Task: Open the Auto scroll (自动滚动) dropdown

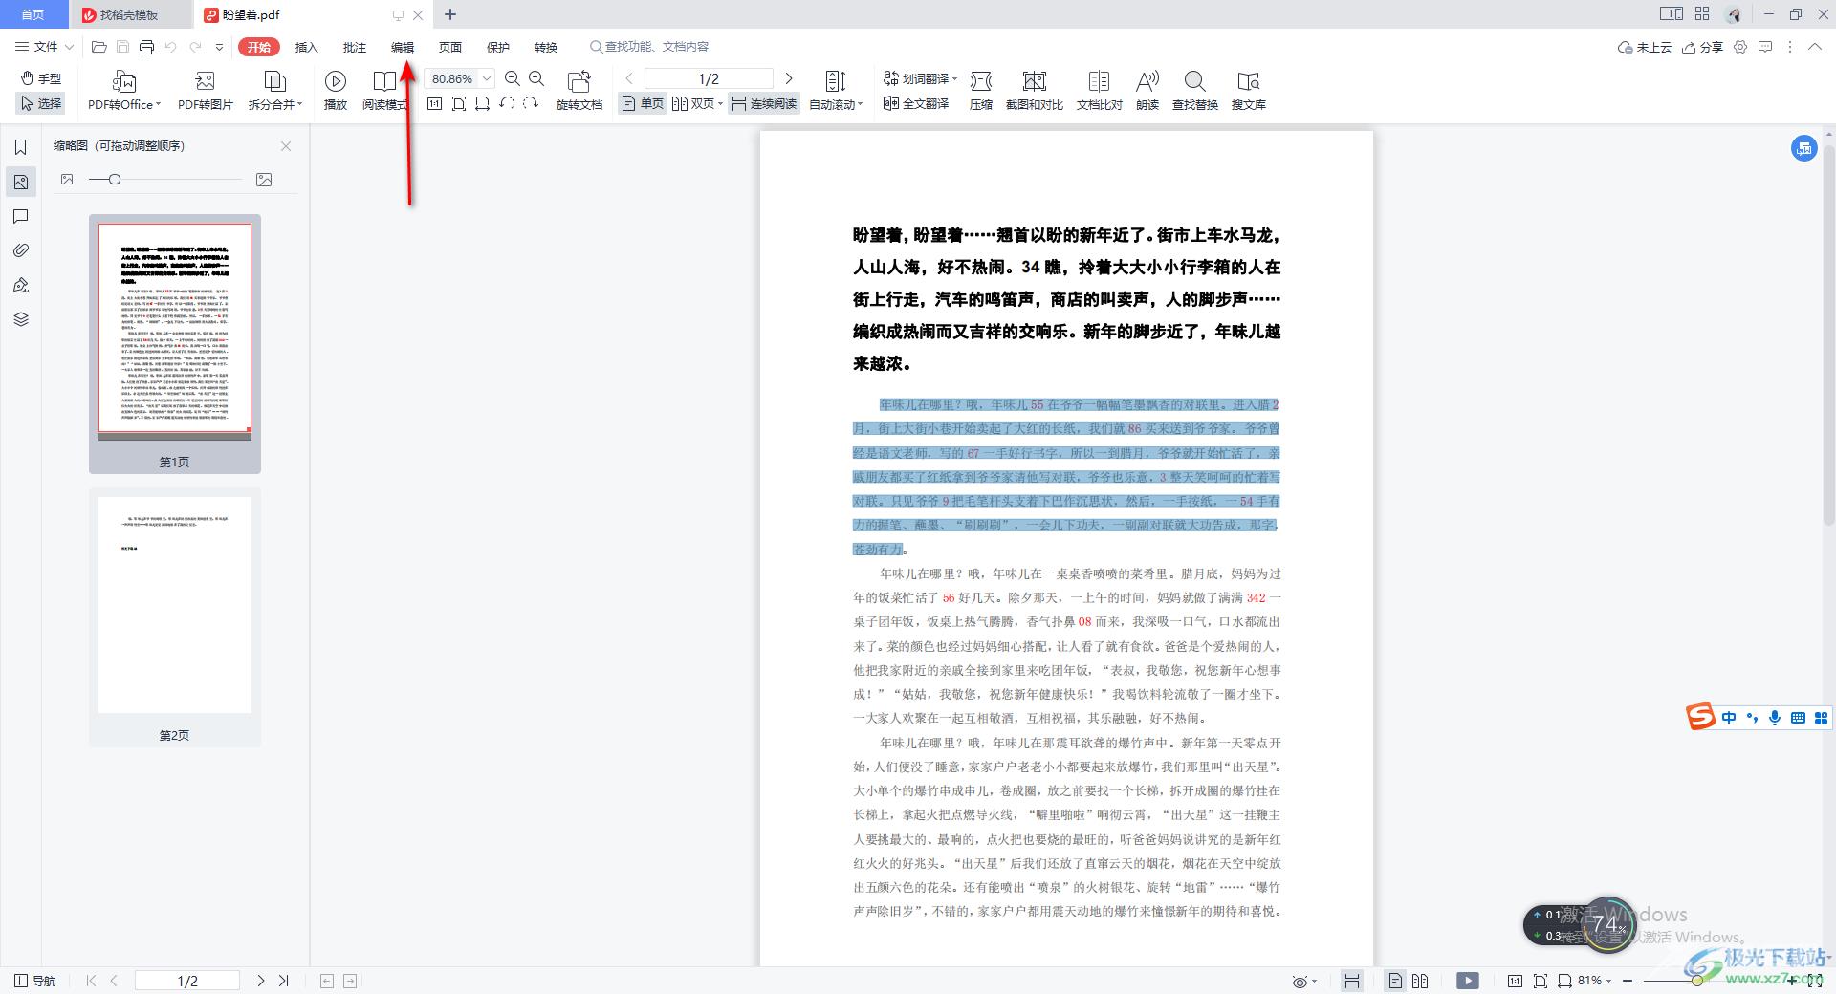Action: point(836,91)
